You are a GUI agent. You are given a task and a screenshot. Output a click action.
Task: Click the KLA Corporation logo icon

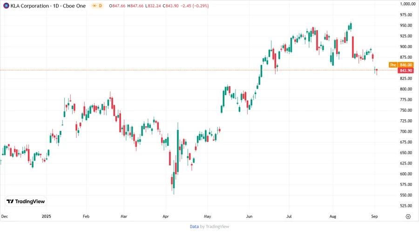(x=6, y=6)
